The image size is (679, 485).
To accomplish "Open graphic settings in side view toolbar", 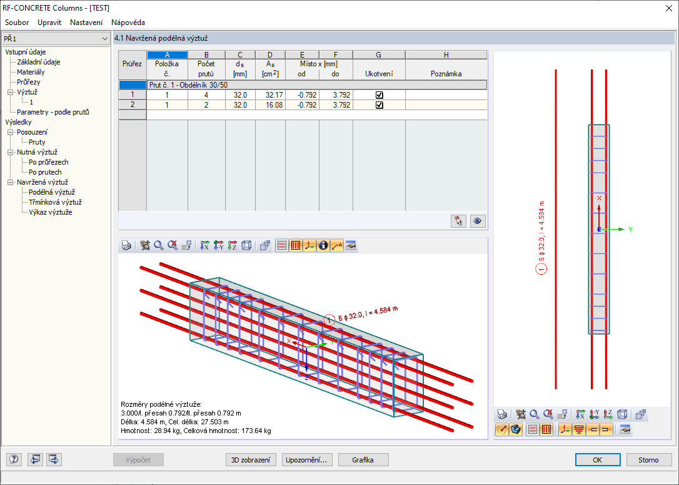I will [x=625, y=429].
